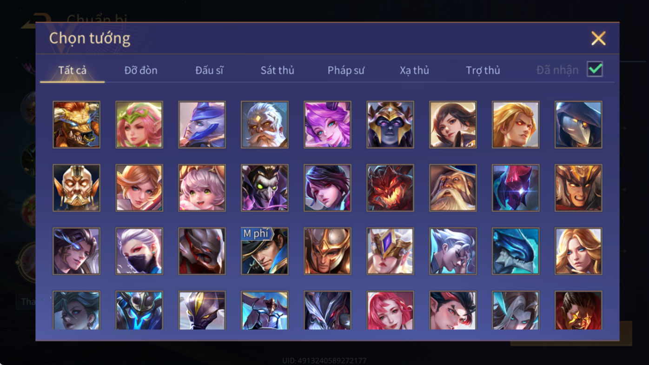Viewport: 649px width, 365px height.
Task: Select the hooded plague-doctor mask hero
Action: 578,125
